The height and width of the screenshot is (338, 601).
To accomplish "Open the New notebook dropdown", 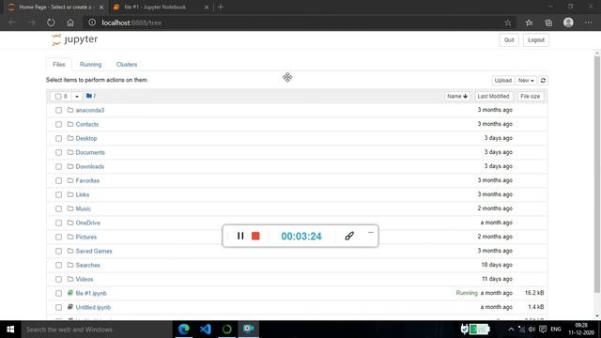I will pos(526,81).
